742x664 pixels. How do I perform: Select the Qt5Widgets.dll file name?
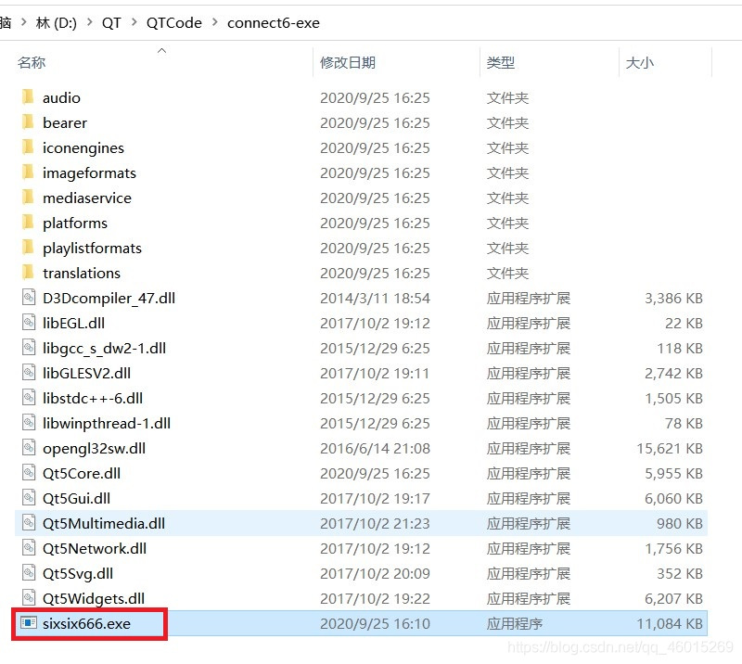pyautogui.click(x=94, y=600)
